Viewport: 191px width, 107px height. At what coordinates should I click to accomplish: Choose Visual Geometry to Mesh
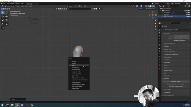79,84
